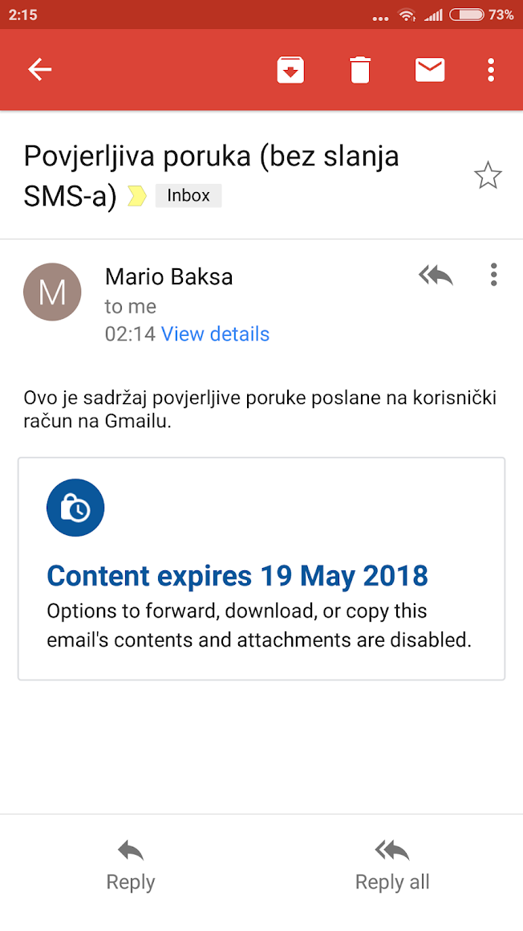Delete the email using trash icon
This screenshot has height=931, width=523.
[x=360, y=70]
